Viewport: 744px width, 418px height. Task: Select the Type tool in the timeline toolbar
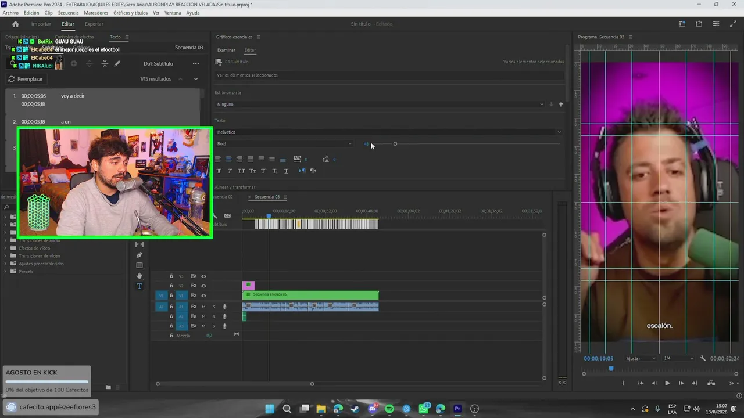pos(139,286)
